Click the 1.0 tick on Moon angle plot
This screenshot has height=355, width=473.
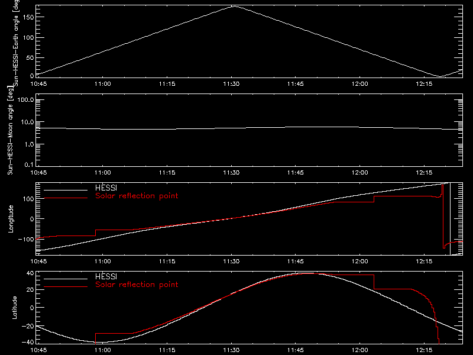point(29,144)
